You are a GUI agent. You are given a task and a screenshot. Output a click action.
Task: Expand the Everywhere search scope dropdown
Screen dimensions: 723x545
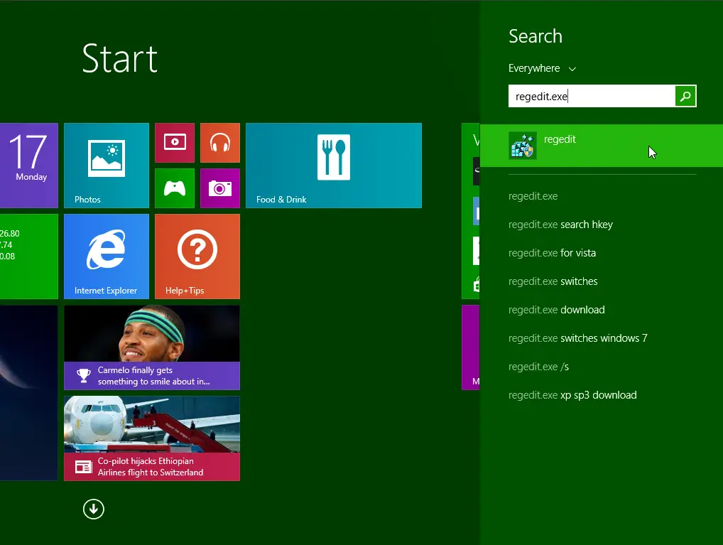coord(543,68)
